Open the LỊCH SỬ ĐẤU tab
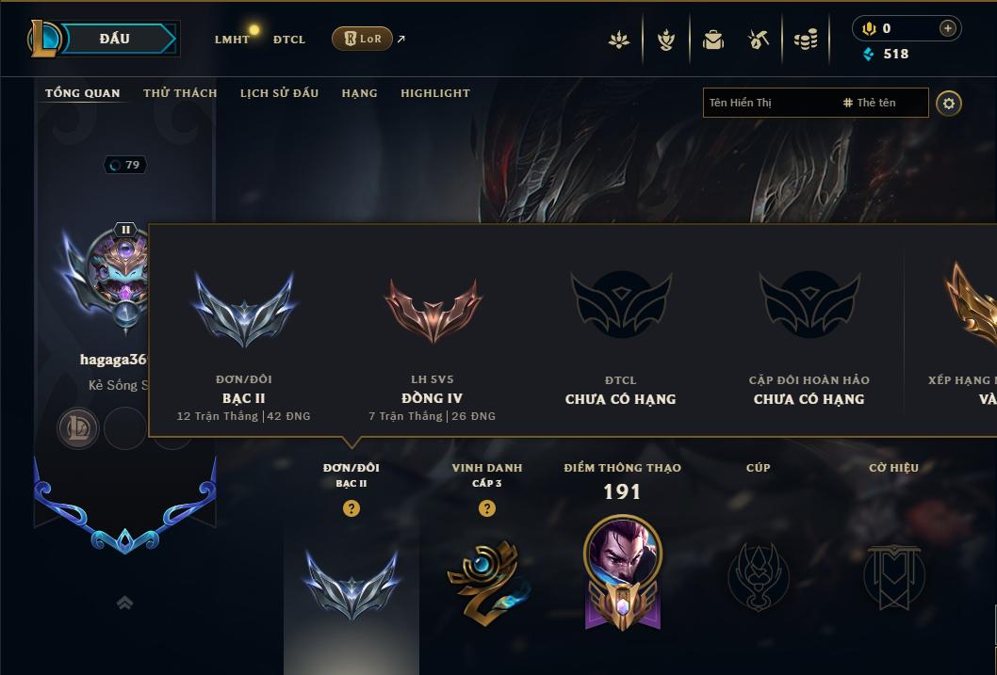The width and height of the screenshot is (997, 675). coord(279,93)
